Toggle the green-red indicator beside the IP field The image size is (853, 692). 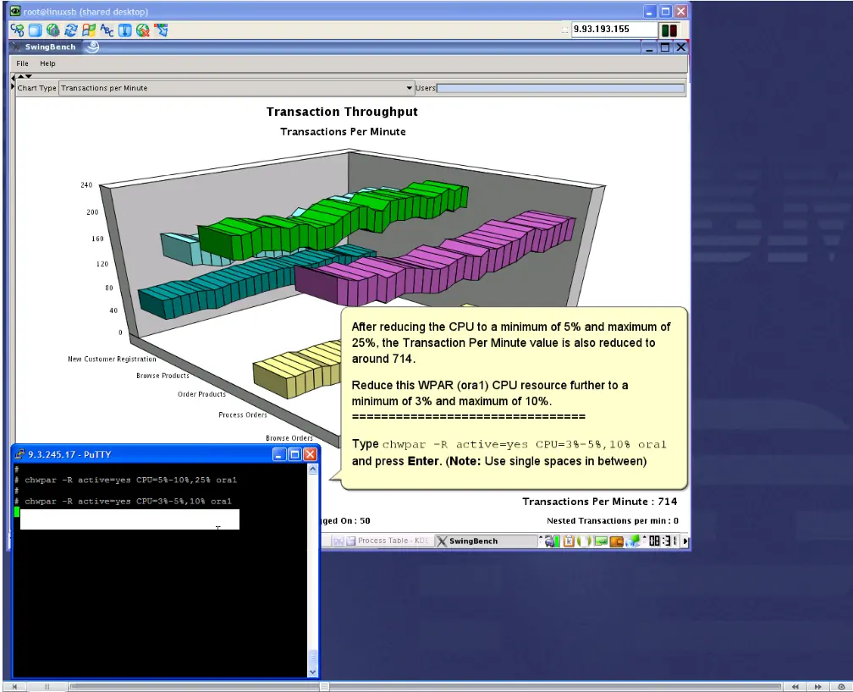(x=669, y=30)
